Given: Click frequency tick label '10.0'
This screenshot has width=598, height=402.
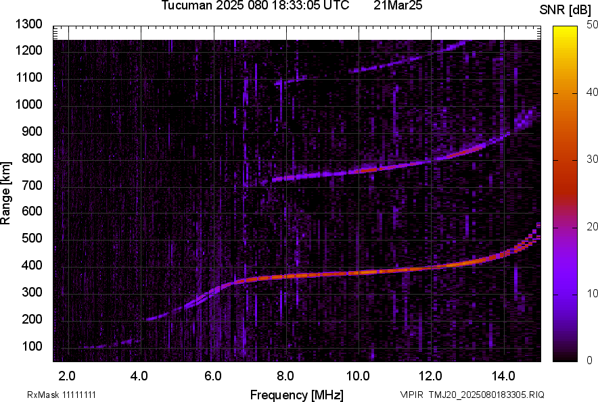Looking at the screenshot, I should pos(358,376).
